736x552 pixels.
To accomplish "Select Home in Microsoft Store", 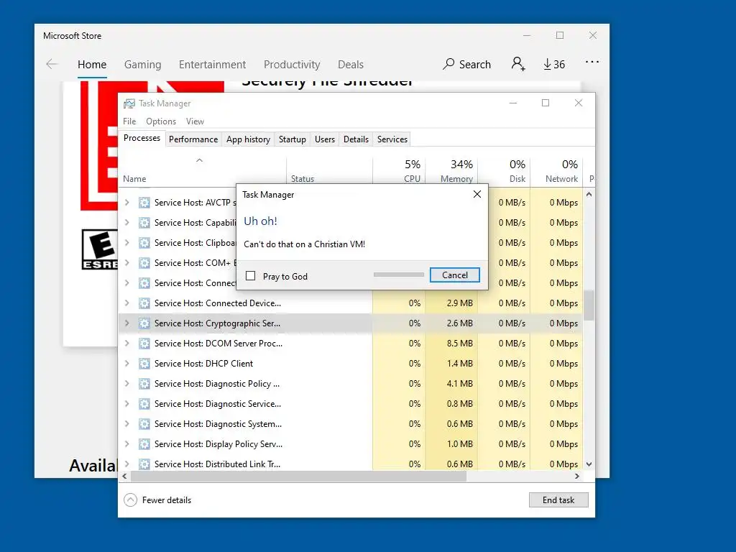I will click(92, 64).
